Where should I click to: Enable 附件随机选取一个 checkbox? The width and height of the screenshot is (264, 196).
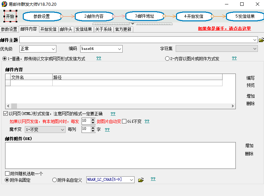click(7, 173)
